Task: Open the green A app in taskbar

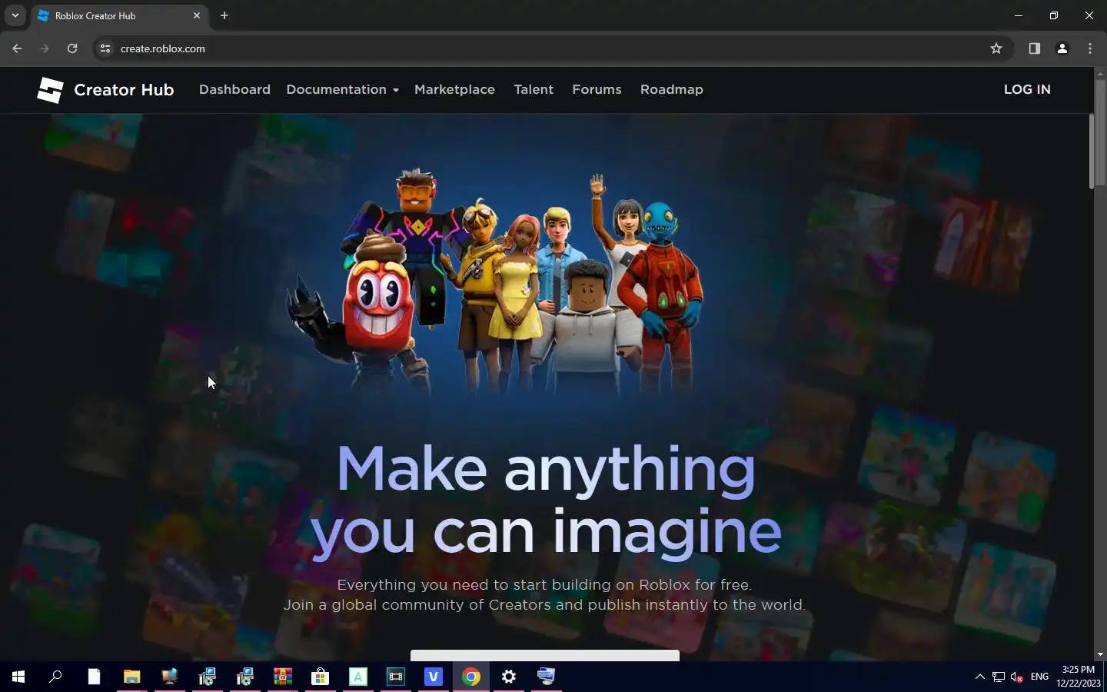Action: [x=357, y=677]
